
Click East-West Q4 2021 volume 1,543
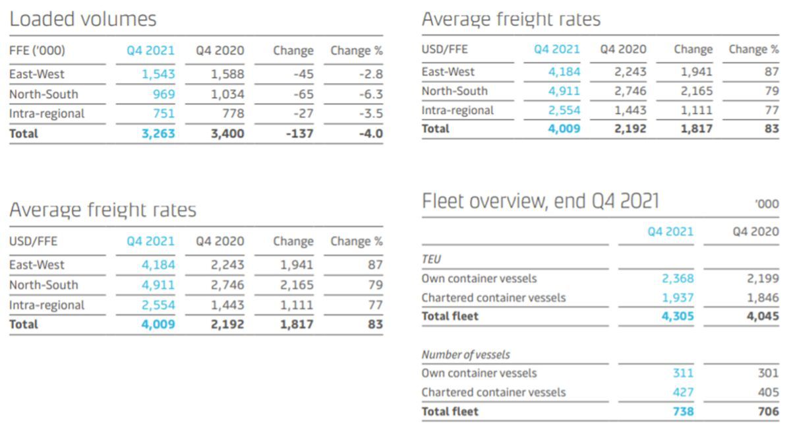pyautogui.click(x=158, y=74)
